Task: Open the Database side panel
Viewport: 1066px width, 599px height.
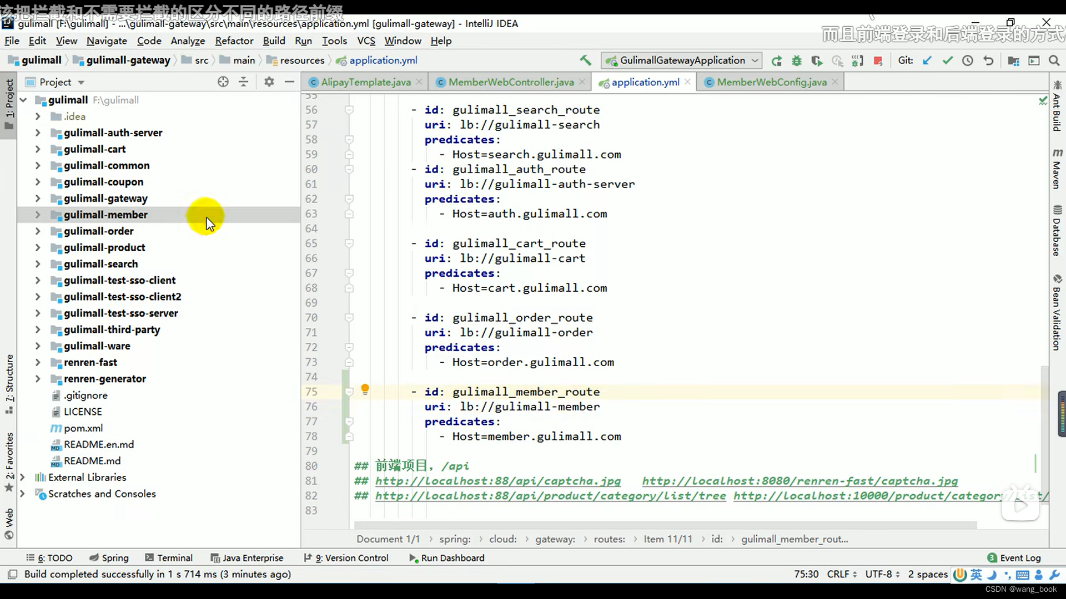Action: tap(1057, 231)
